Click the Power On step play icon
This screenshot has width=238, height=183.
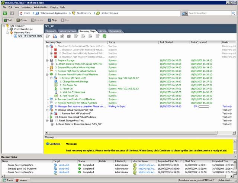[x=56, y=89]
